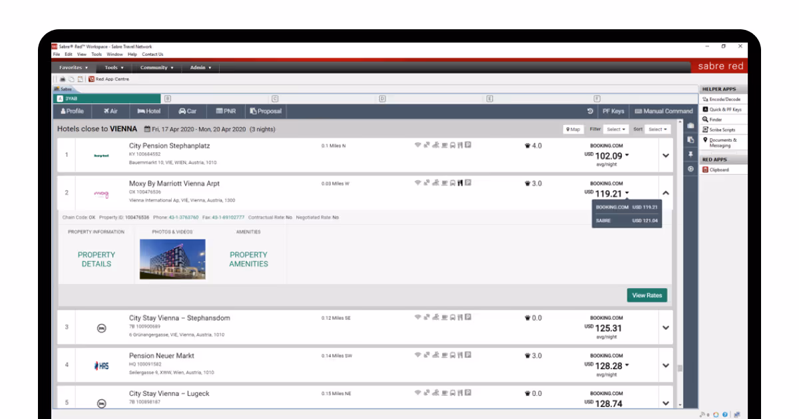Image resolution: width=799 pixels, height=419 pixels.
Task: Click the circular arrow icon in side strip
Action: click(690, 169)
